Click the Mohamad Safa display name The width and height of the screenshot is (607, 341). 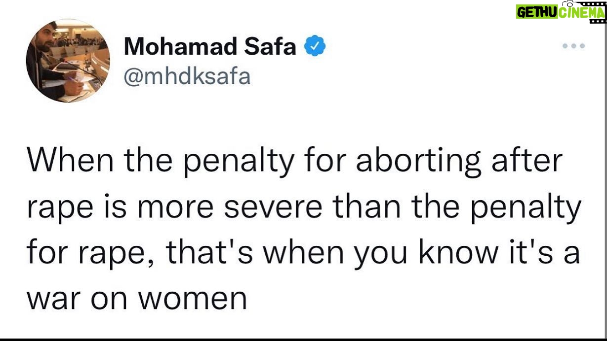coord(210,47)
